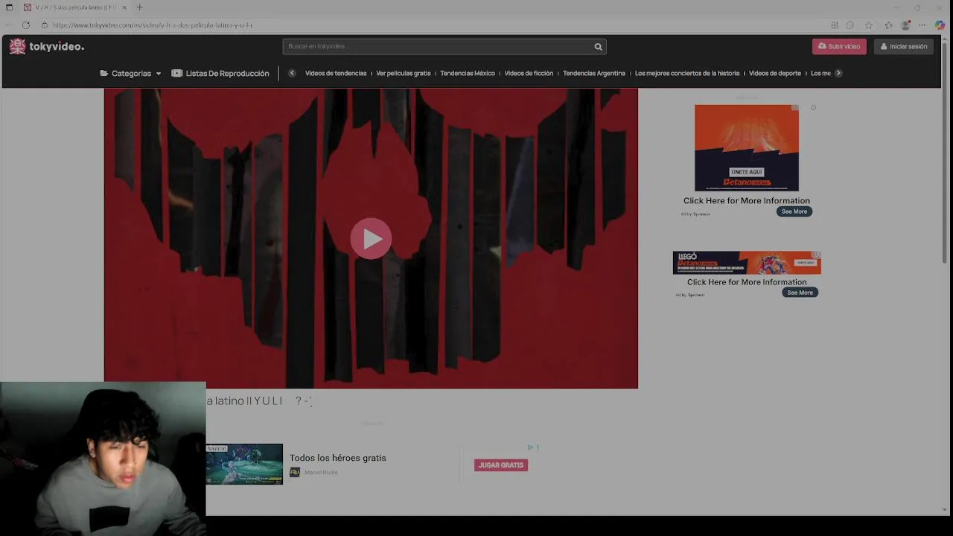Click the playlist icon beside Listas De Reproducción
The width and height of the screenshot is (953, 536).
[x=176, y=73]
